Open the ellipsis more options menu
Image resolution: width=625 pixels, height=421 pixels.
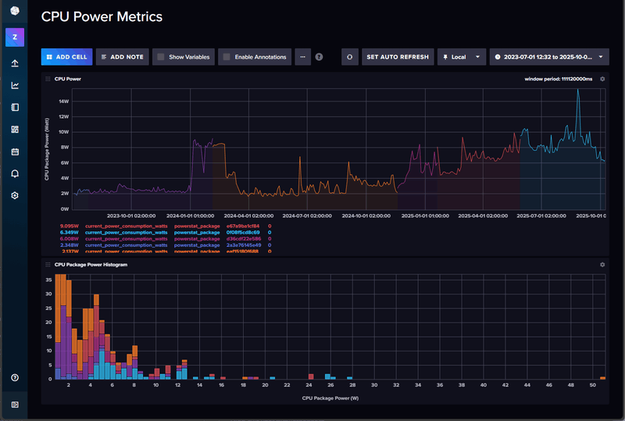(303, 57)
